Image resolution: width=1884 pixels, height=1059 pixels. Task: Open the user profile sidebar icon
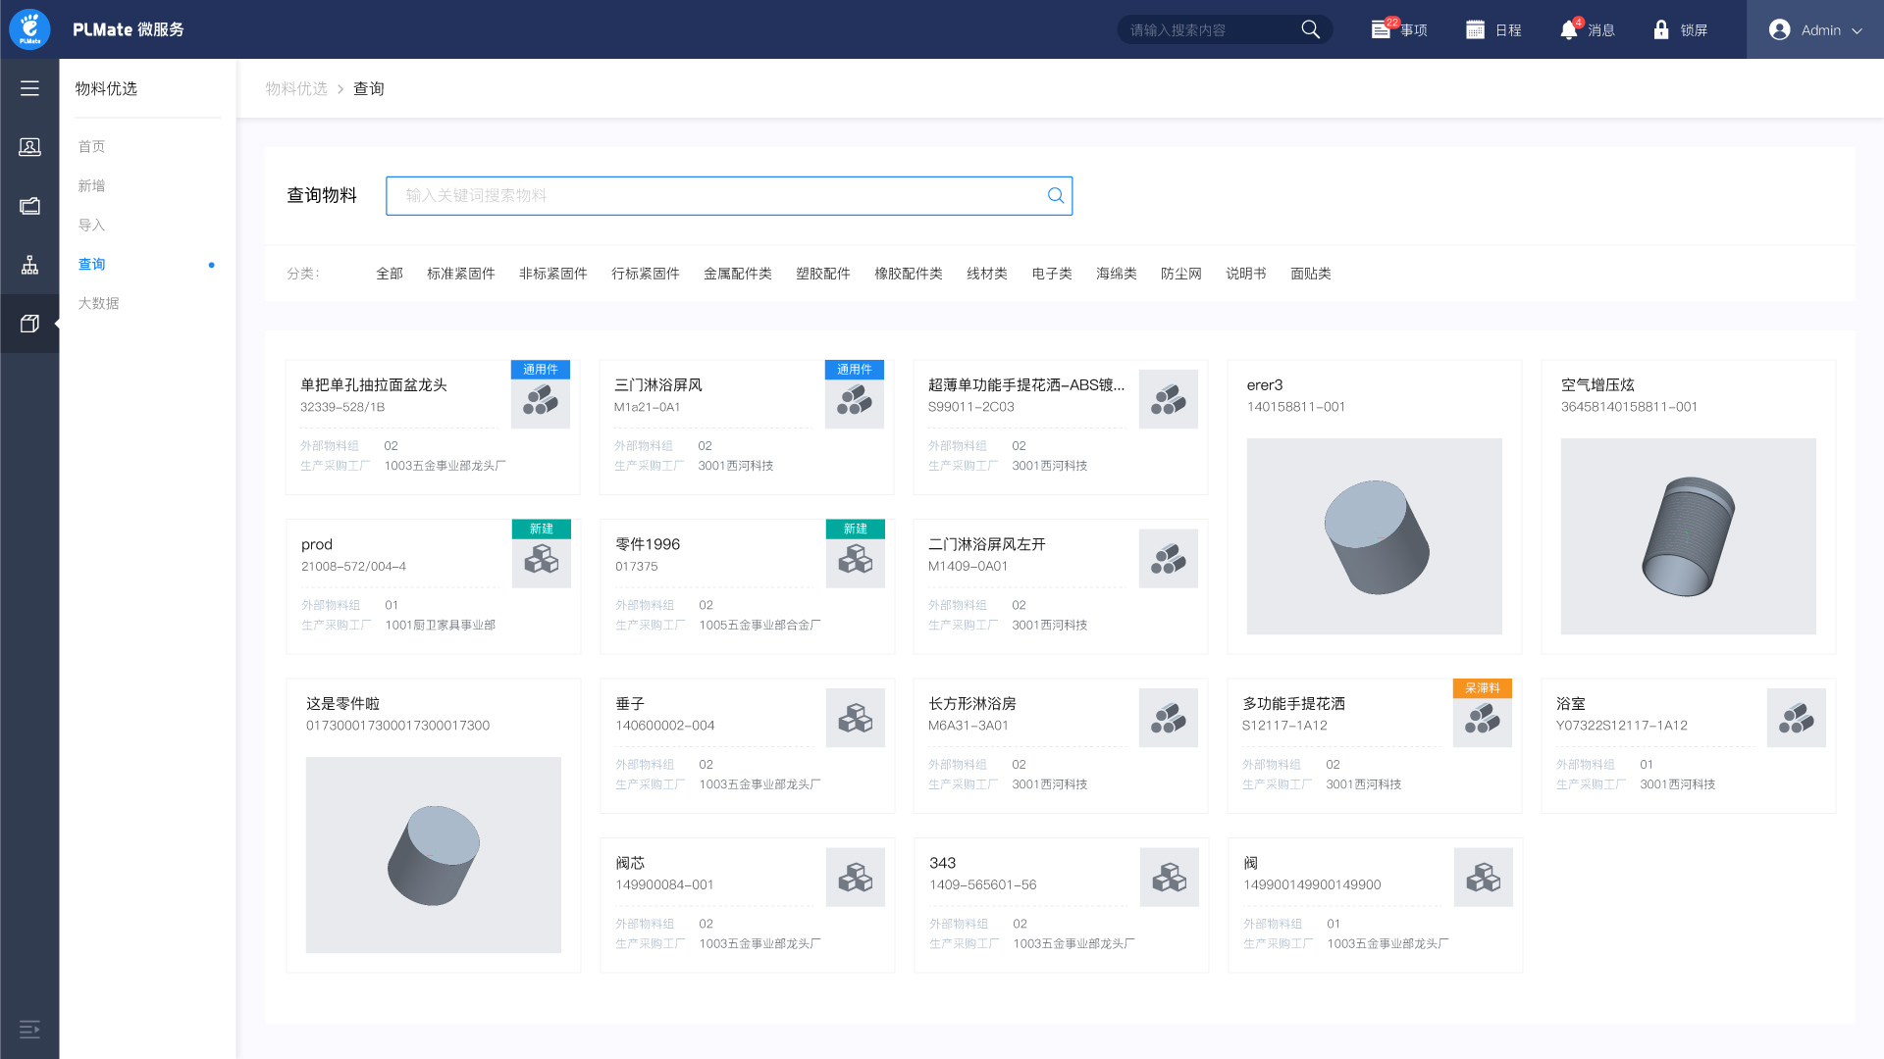coord(29,147)
